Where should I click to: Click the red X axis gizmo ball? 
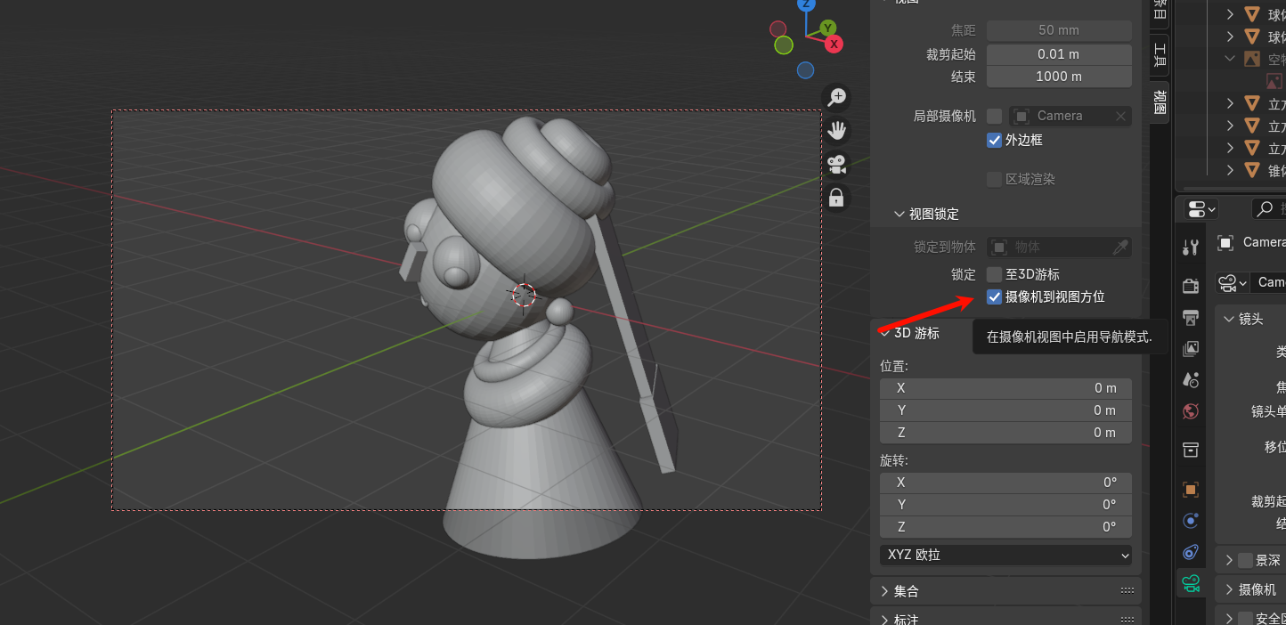pos(834,43)
